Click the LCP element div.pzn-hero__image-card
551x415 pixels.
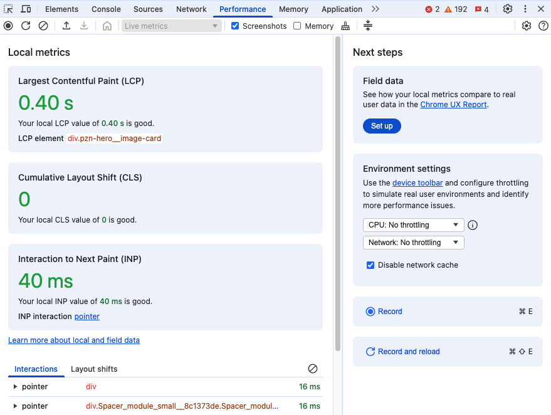(114, 139)
